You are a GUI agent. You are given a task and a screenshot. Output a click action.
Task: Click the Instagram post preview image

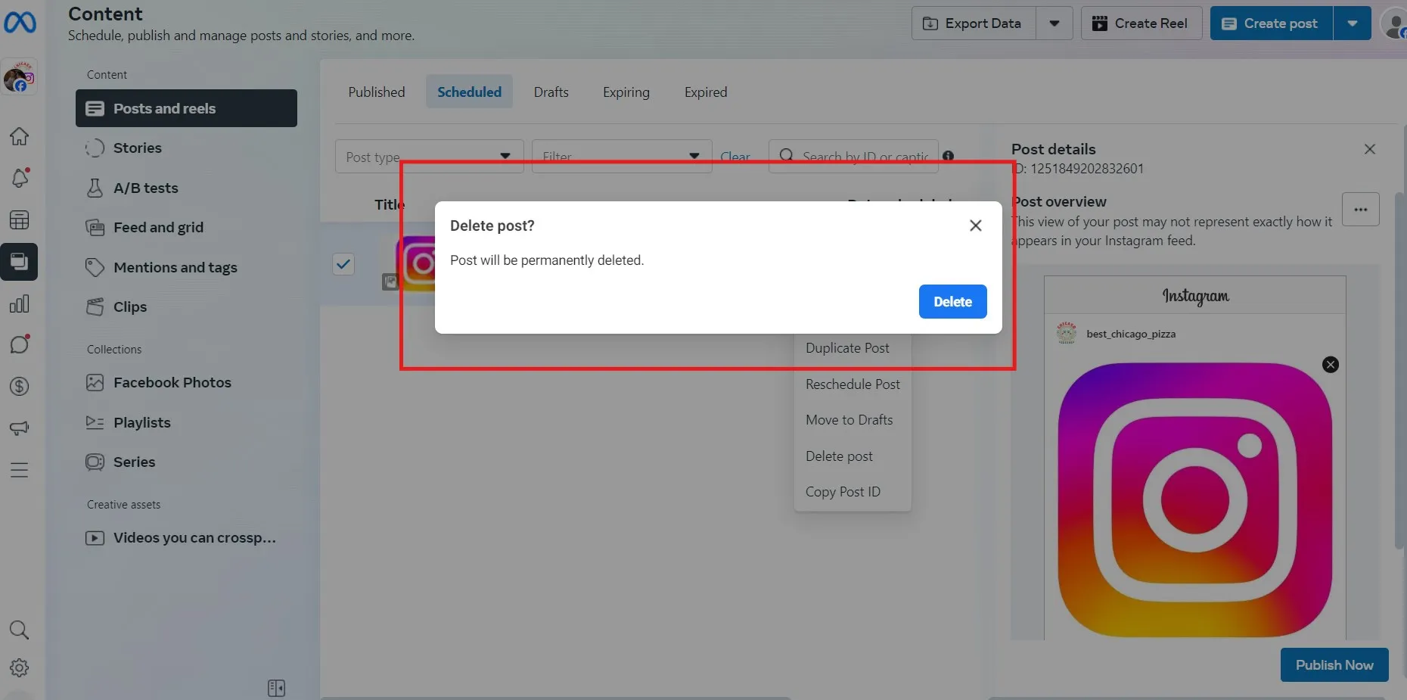pos(1195,499)
